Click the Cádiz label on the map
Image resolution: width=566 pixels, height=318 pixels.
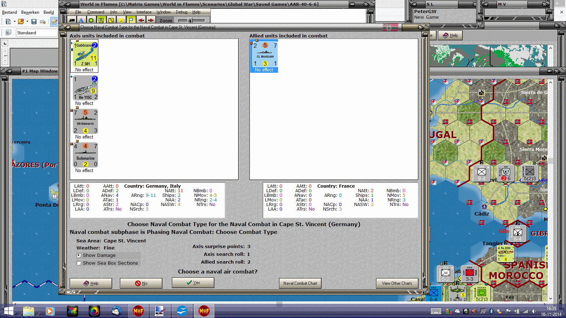tap(481, 214)
